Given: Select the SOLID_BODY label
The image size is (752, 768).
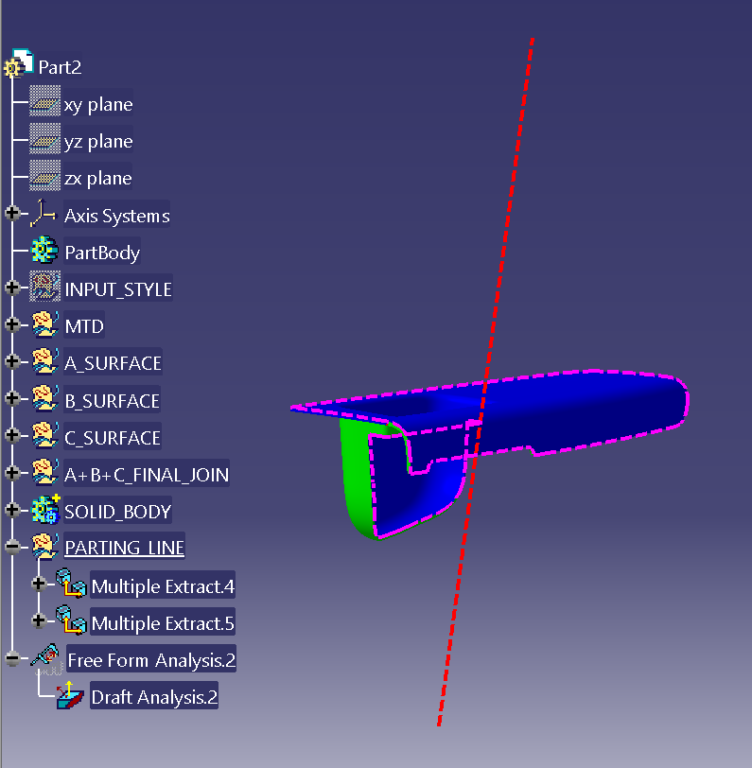Looking at the screenshot, I should tap(117, 512).
